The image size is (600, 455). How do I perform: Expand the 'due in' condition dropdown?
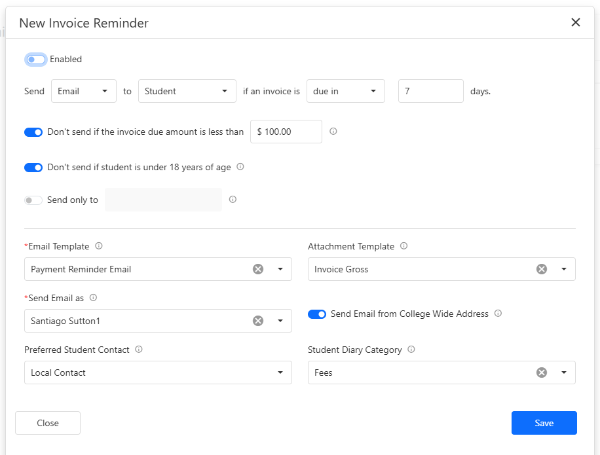click(x=345, y=92)
